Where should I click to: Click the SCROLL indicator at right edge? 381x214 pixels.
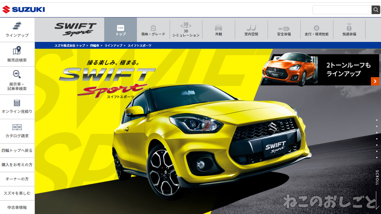pyautogui.click(x=377, y=178)
